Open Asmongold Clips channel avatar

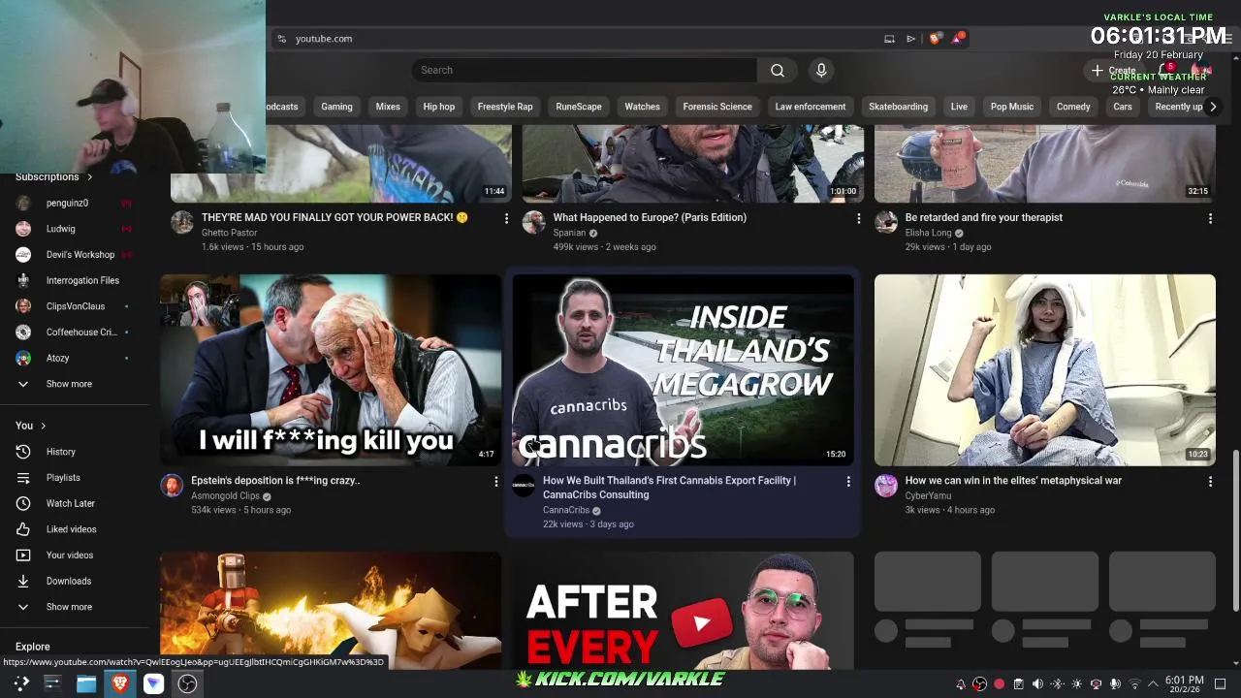tap(172, 486)
